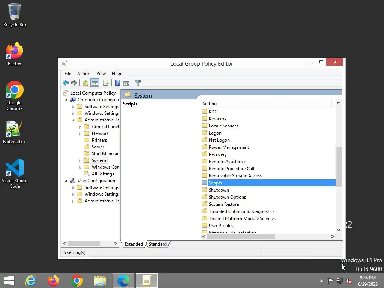Viewport: 384px width, 288px height.
Task: Open Microsoft Edge from the taskbar
Action: pyautogui.click(x=123, y=280)
